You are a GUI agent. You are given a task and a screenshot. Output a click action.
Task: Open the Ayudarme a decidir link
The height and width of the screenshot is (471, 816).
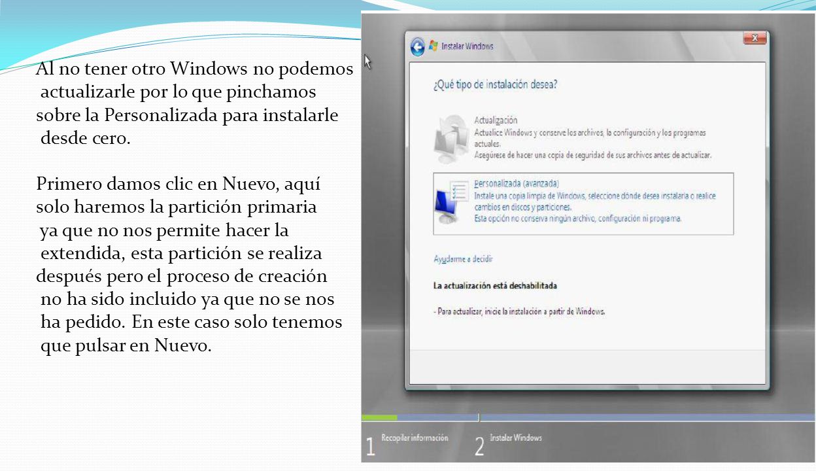pyautogui.click(x=463, y=259)
